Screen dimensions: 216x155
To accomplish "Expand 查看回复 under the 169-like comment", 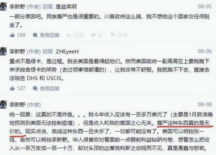I will pos(50,35).
